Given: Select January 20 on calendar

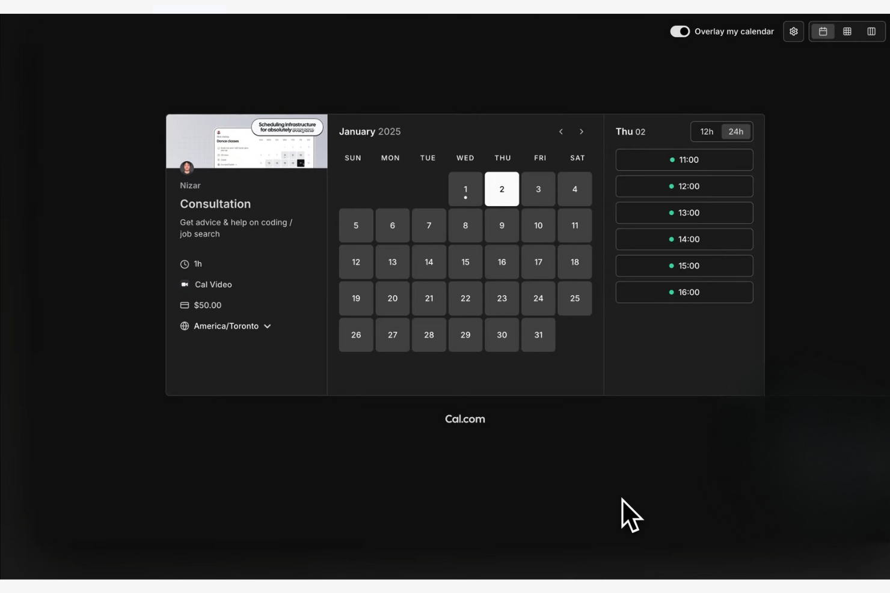Looking at the screenshot, I should pos(392,298).
